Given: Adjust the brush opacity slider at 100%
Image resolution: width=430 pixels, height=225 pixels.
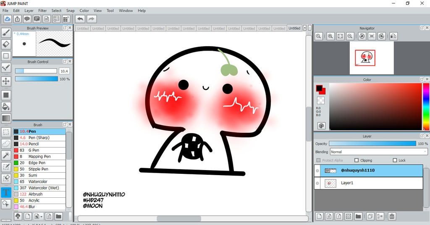Looking at the screenshot, I should tap(37, 79).
